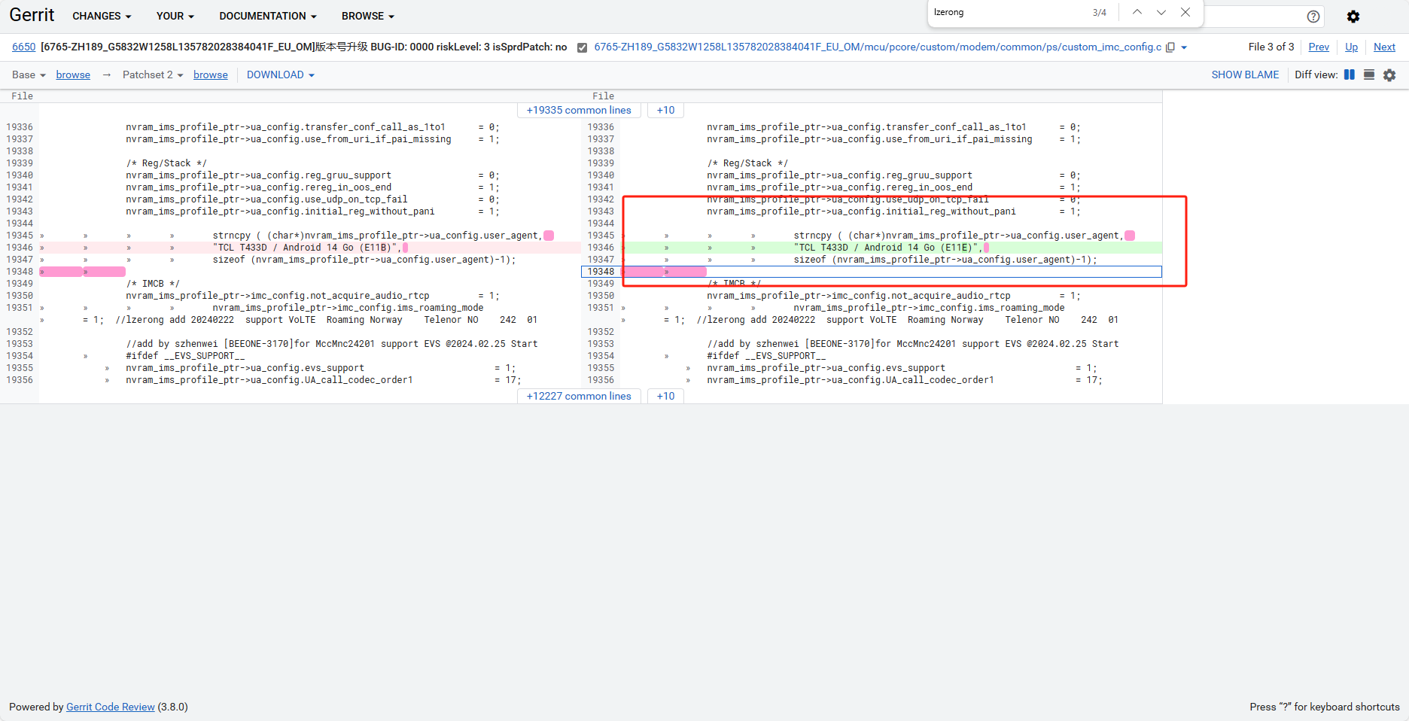Open Gerrit Code Review footer link
1409x721 pixels.
pyautogui.click(x=111, y=707)
